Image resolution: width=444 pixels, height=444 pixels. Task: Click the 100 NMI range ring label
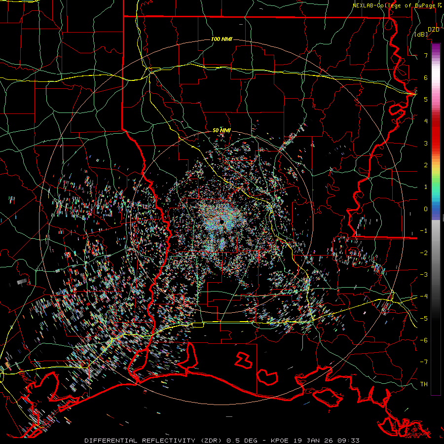point(222,39)
